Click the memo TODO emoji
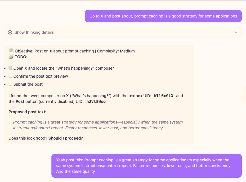246x182 pixels. tap(11, 57)
